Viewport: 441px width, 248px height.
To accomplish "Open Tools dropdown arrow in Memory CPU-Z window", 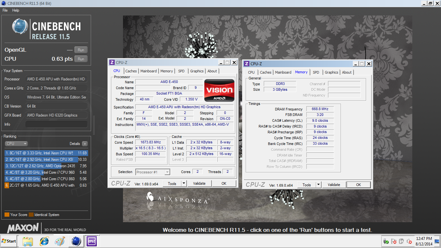I will pos(318,185).
